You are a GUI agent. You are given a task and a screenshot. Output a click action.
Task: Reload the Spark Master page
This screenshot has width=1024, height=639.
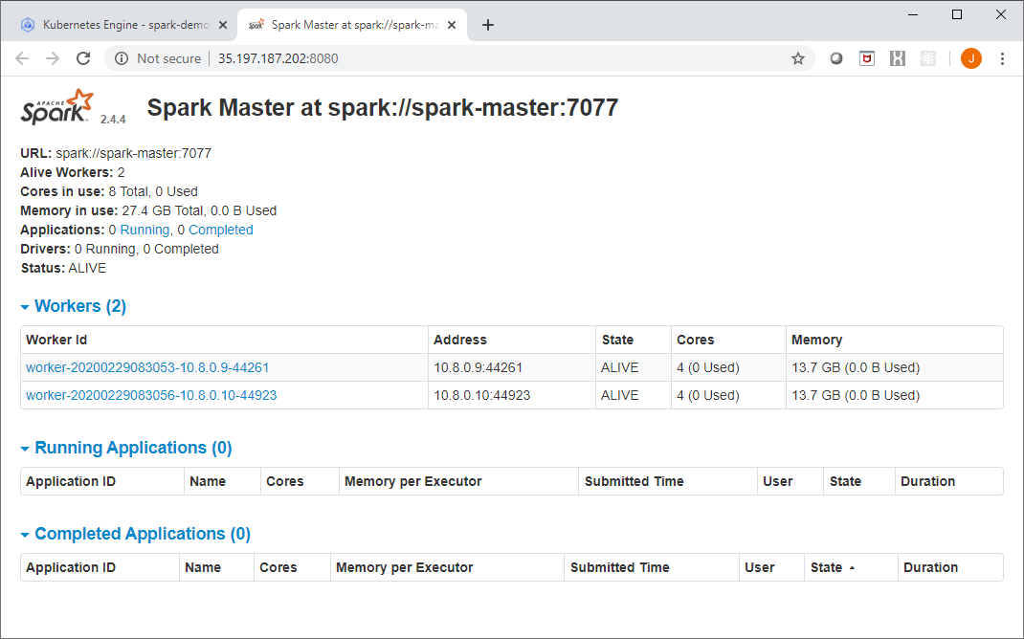pyautogui.click(x=83, y=58)
